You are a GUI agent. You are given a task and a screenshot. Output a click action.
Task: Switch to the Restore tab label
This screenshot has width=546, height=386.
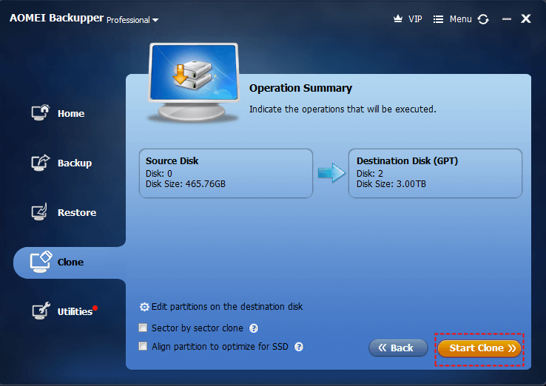point(77,213)
